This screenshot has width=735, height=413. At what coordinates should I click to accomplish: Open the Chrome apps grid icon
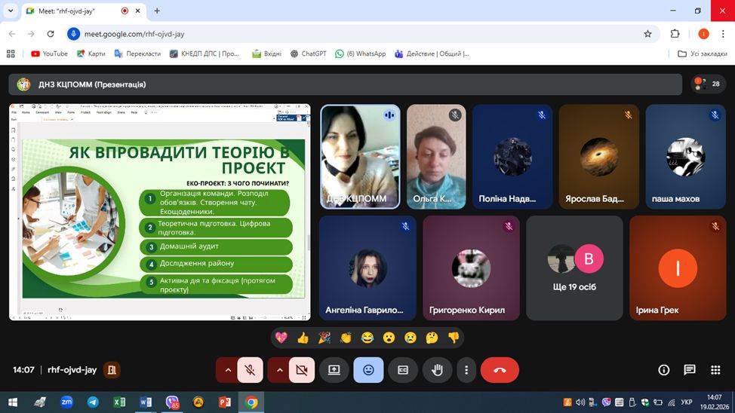pyautogui.click(x=11, y=54)
